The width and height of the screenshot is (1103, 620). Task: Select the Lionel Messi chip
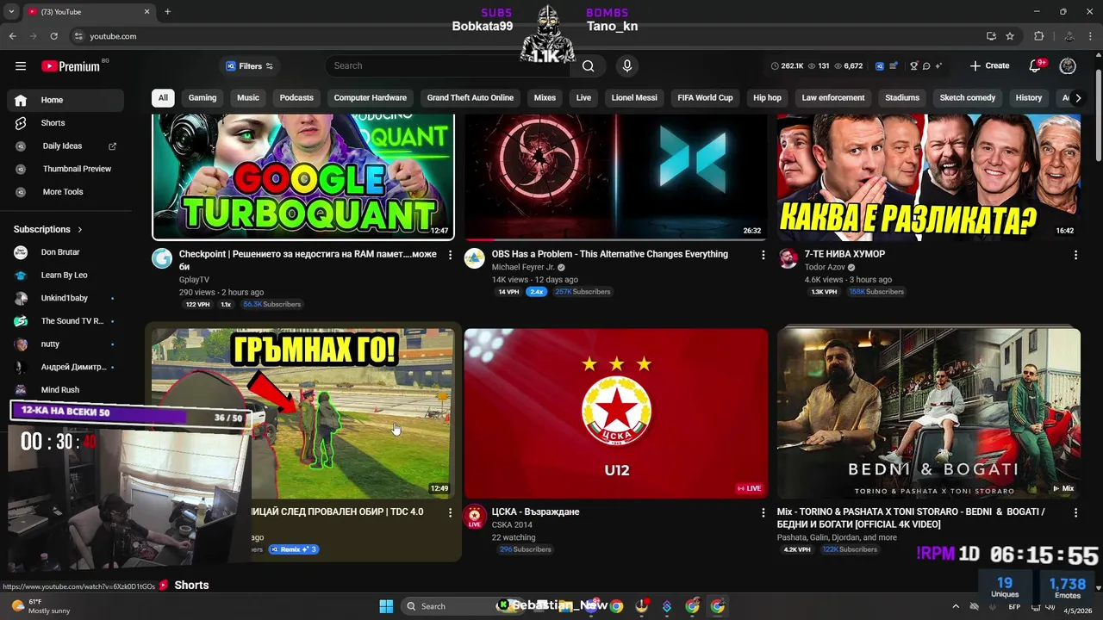[x=634, y=98]
